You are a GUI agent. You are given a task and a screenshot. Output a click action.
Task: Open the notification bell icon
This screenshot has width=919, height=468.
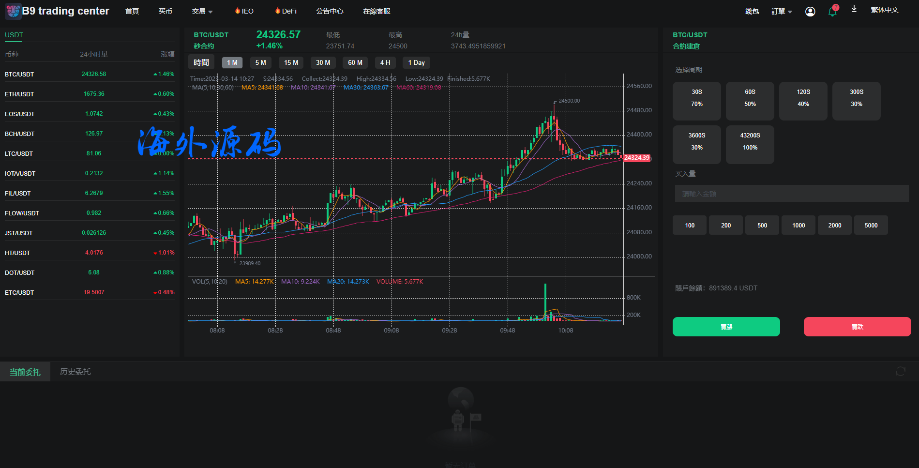[832, 12]
